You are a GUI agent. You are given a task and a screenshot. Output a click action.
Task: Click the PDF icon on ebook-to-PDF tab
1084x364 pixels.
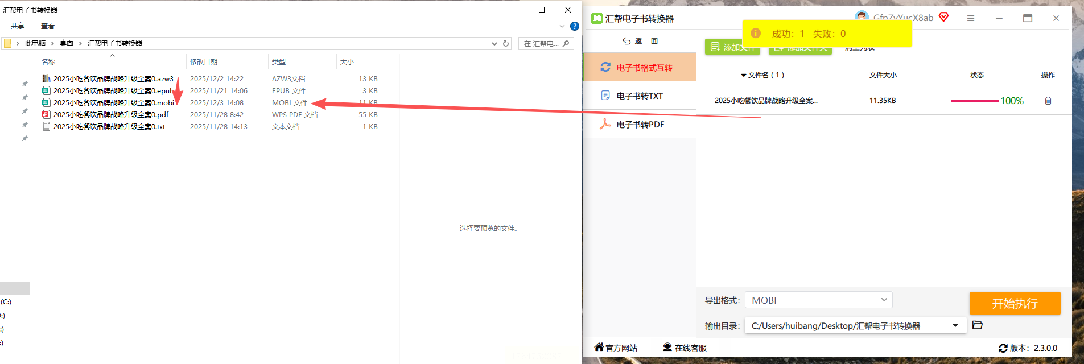coord(605,124)
